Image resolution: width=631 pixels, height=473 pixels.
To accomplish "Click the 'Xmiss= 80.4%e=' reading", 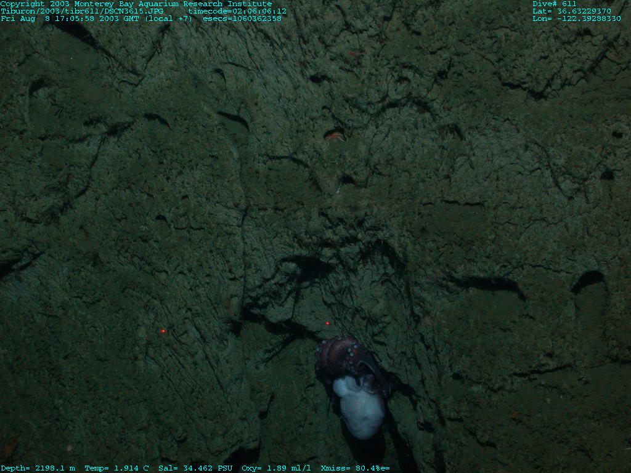I will [x=356, y=468].
